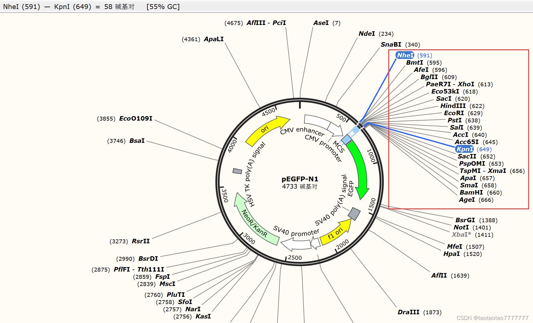Click the EcoO109I (3855) label
The image size is (533, 323).
(125, 118)
